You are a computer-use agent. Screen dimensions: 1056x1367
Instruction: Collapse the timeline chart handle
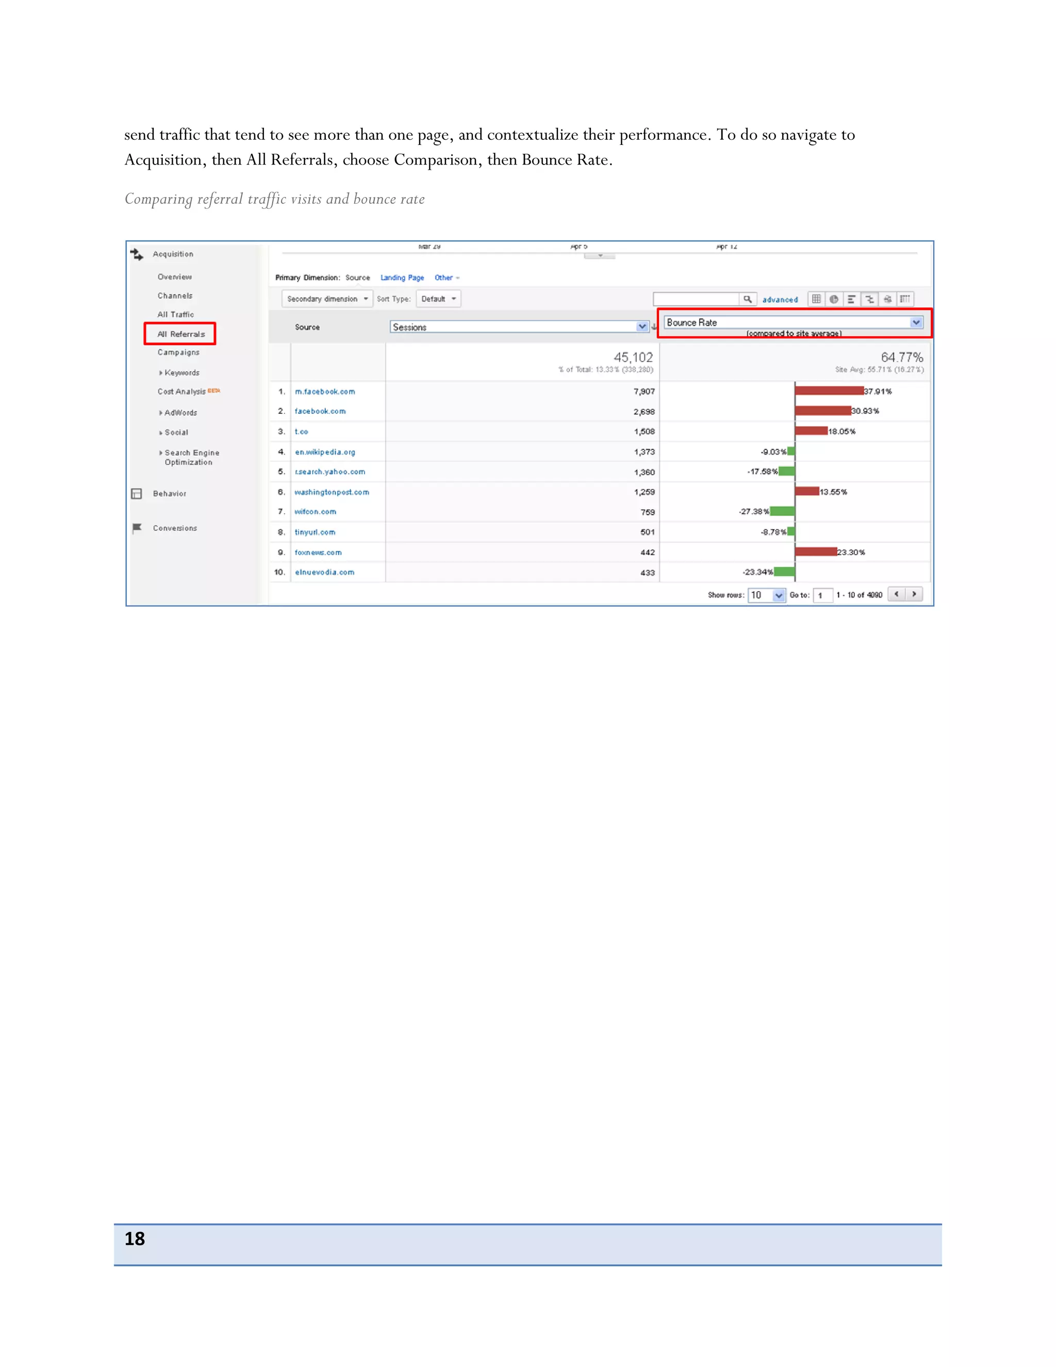click(x=600, y=255)
